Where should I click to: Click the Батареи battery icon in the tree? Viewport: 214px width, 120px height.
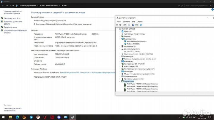tap(122, 36)
